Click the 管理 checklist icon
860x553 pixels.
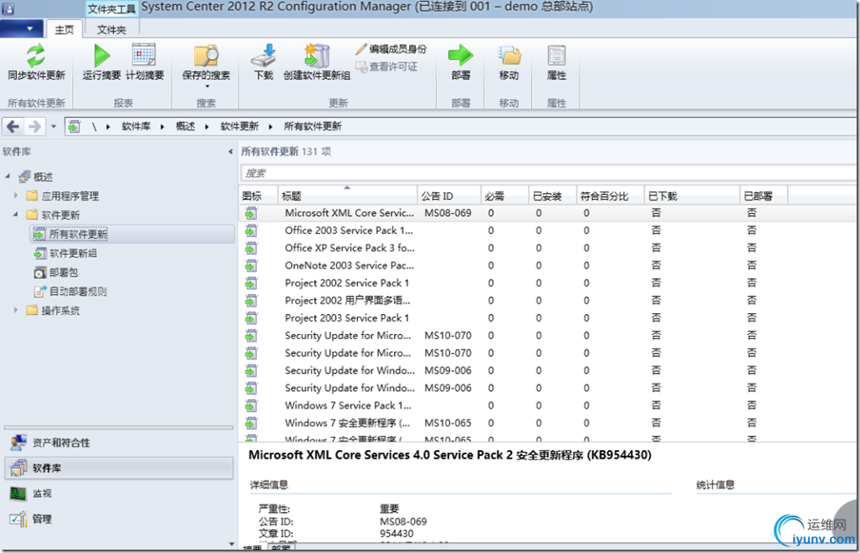point(18,519)
